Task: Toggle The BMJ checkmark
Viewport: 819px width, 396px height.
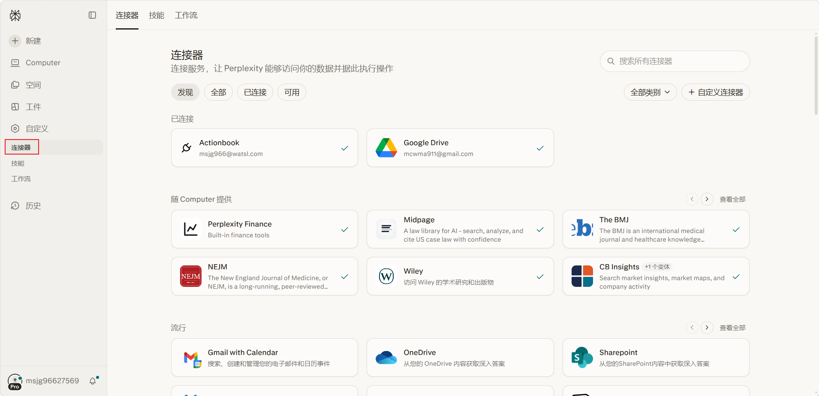Action: pos(736,229)
